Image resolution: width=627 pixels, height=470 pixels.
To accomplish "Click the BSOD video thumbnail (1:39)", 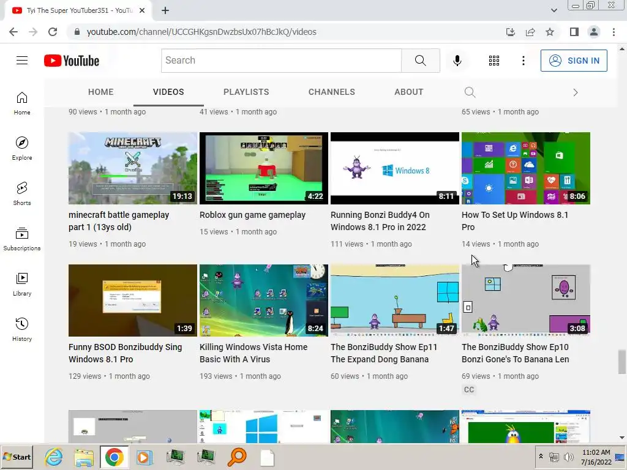I will (133, 300).
